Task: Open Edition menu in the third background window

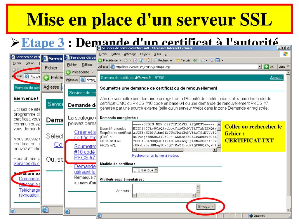Action: click(87, 64)
